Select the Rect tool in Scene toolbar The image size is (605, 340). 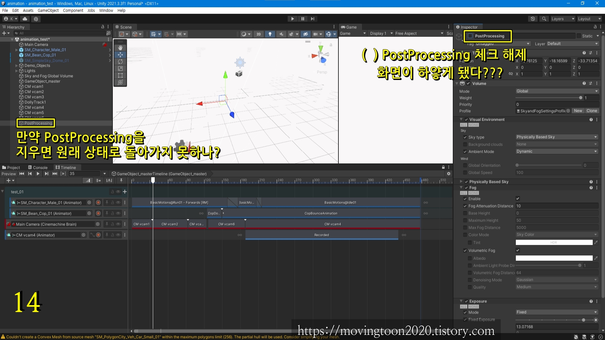pos(120,76)
